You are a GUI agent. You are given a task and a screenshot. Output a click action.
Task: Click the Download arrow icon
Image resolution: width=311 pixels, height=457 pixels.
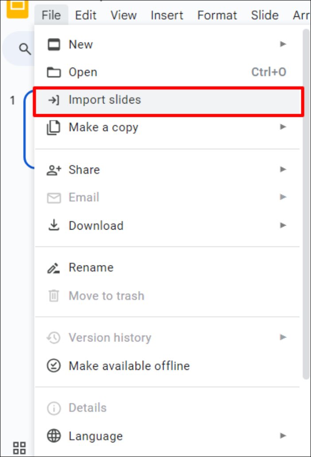pyautogui.click(x=54, y=225)
